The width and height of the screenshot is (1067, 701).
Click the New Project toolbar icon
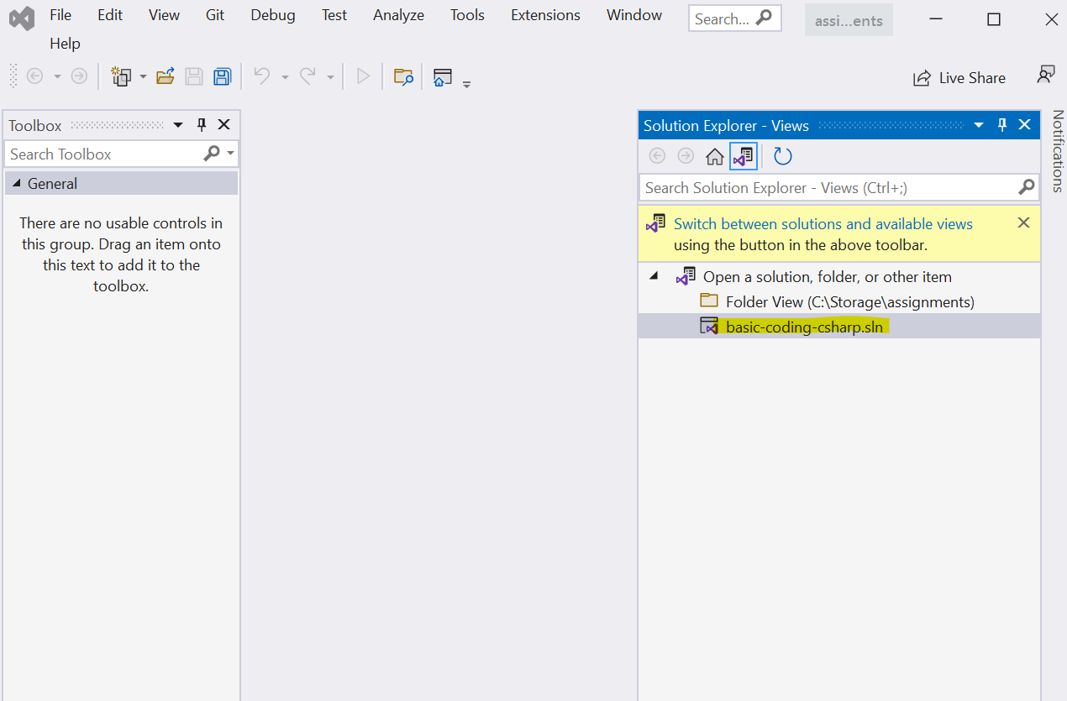pos(122,77)
